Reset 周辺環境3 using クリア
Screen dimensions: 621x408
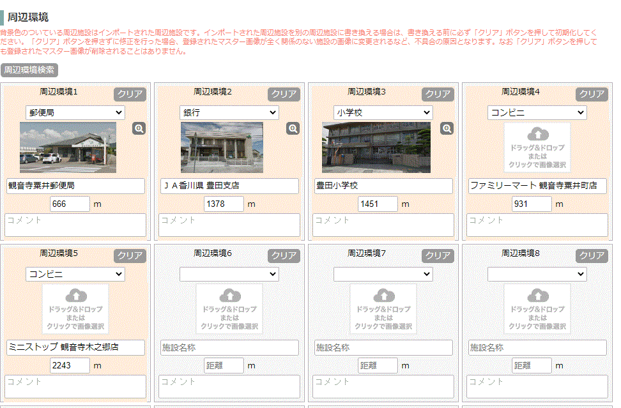click(x=438, y=94)
